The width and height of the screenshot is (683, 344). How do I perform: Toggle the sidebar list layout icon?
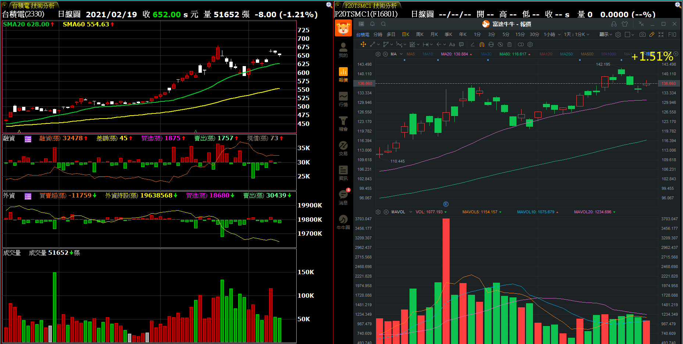(x=361, y=24)
